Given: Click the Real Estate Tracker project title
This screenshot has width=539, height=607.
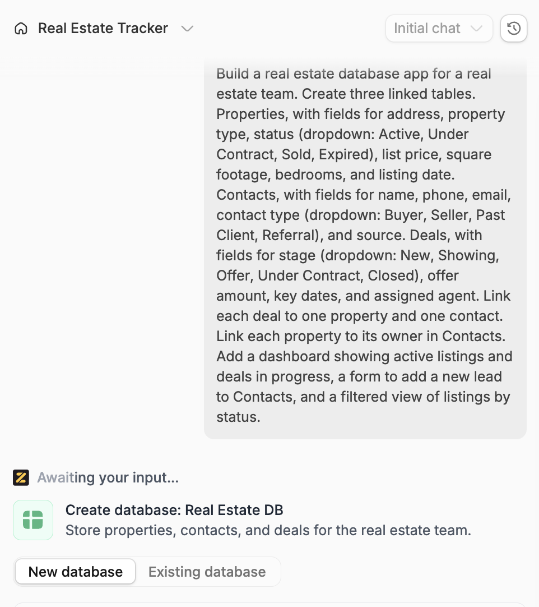Looking at the screenshot, I should (x=103, y=28).
